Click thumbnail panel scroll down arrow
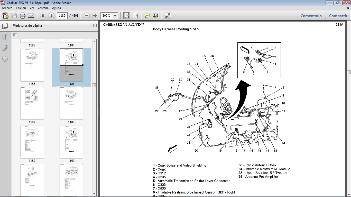Screen dimensions: 351x197 click(94, 194)
